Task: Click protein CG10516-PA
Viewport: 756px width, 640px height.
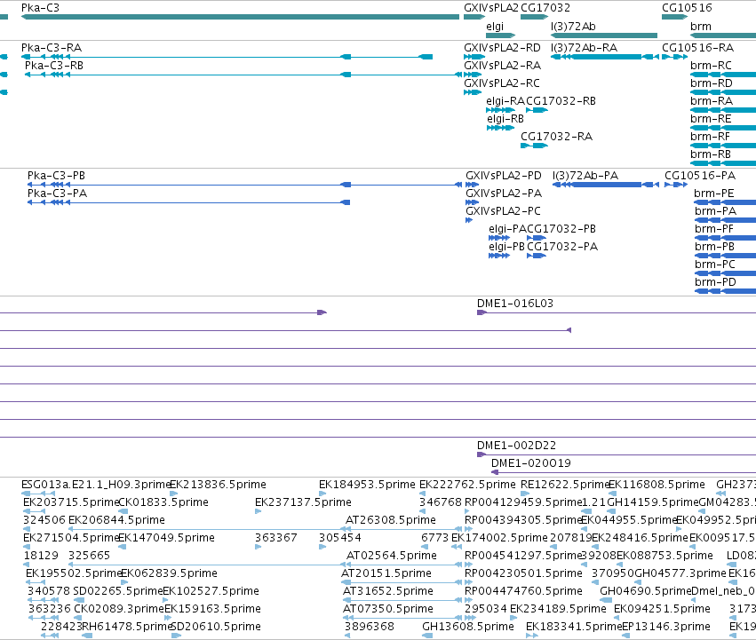Action: (676, 185)
